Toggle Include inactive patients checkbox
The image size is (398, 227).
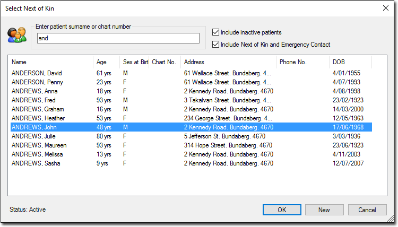click(x=215, y=32)
